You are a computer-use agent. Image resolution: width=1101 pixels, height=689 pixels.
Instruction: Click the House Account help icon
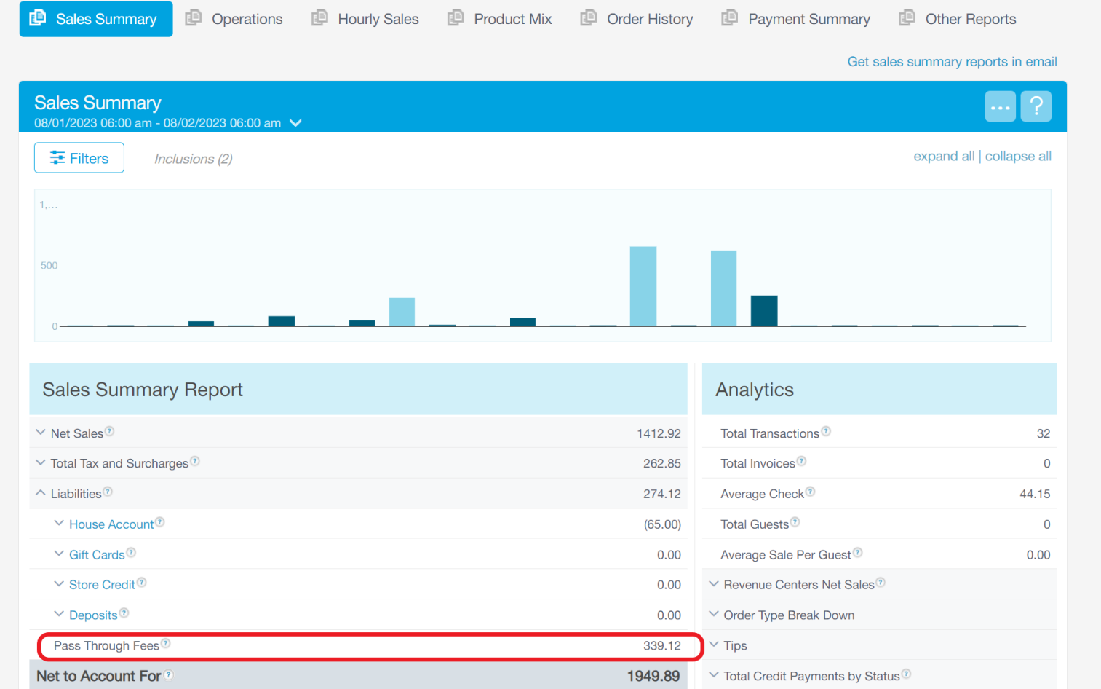pyautogui.click(x=160, y=522)
